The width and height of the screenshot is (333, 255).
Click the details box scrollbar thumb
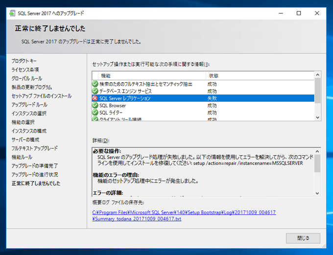point(317,163)
